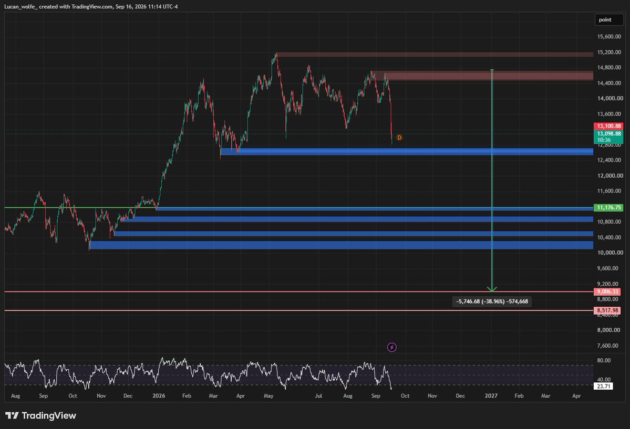Click the 13,100.88 red price tag
The image size is (630, 429).
(608, 126)
